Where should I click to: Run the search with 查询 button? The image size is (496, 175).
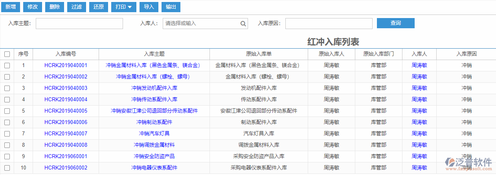(395, 23)
